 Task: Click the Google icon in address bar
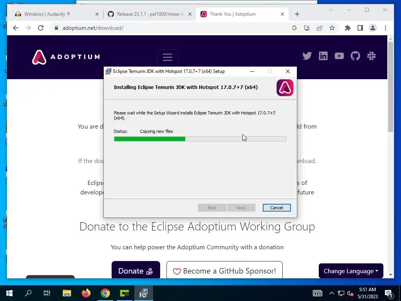coord(294,28)
